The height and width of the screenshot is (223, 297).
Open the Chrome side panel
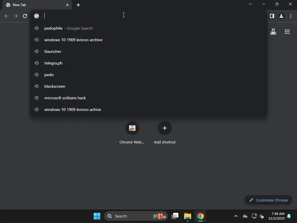click(272, 16)
